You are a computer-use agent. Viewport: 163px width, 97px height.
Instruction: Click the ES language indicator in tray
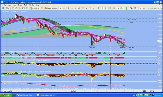coord(134,95)
